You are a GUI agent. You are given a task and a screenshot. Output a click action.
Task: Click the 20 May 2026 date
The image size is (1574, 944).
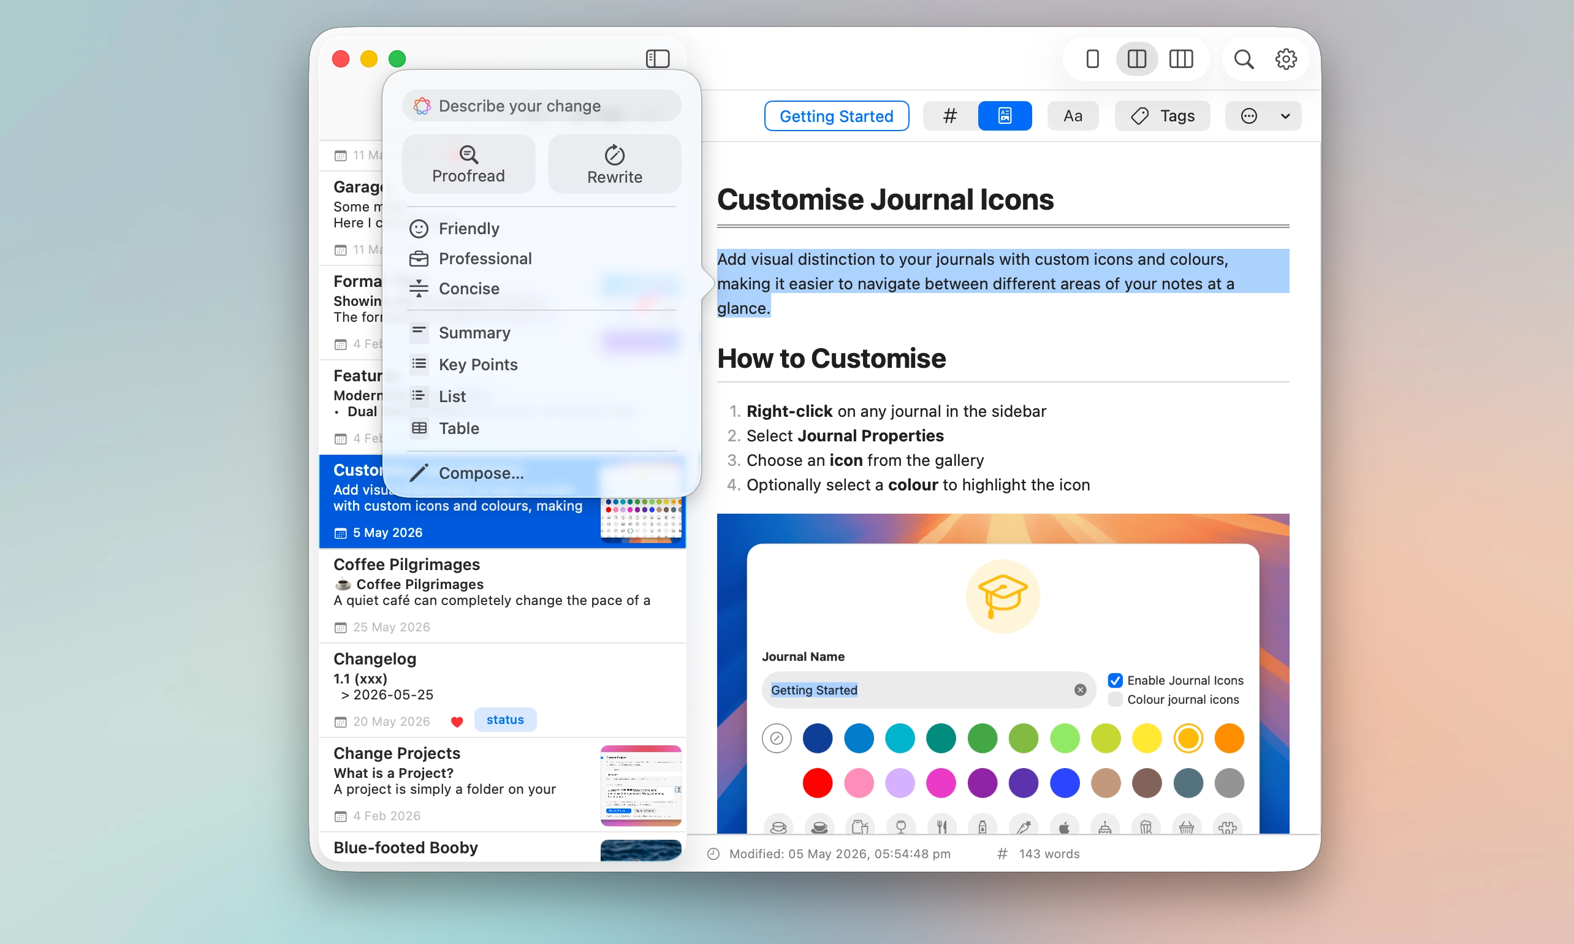click(391, 721)
